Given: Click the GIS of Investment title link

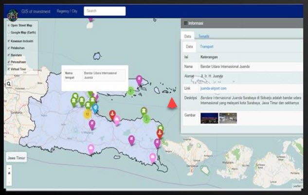Looking at the screenshot, I should (x=36, y=11).
